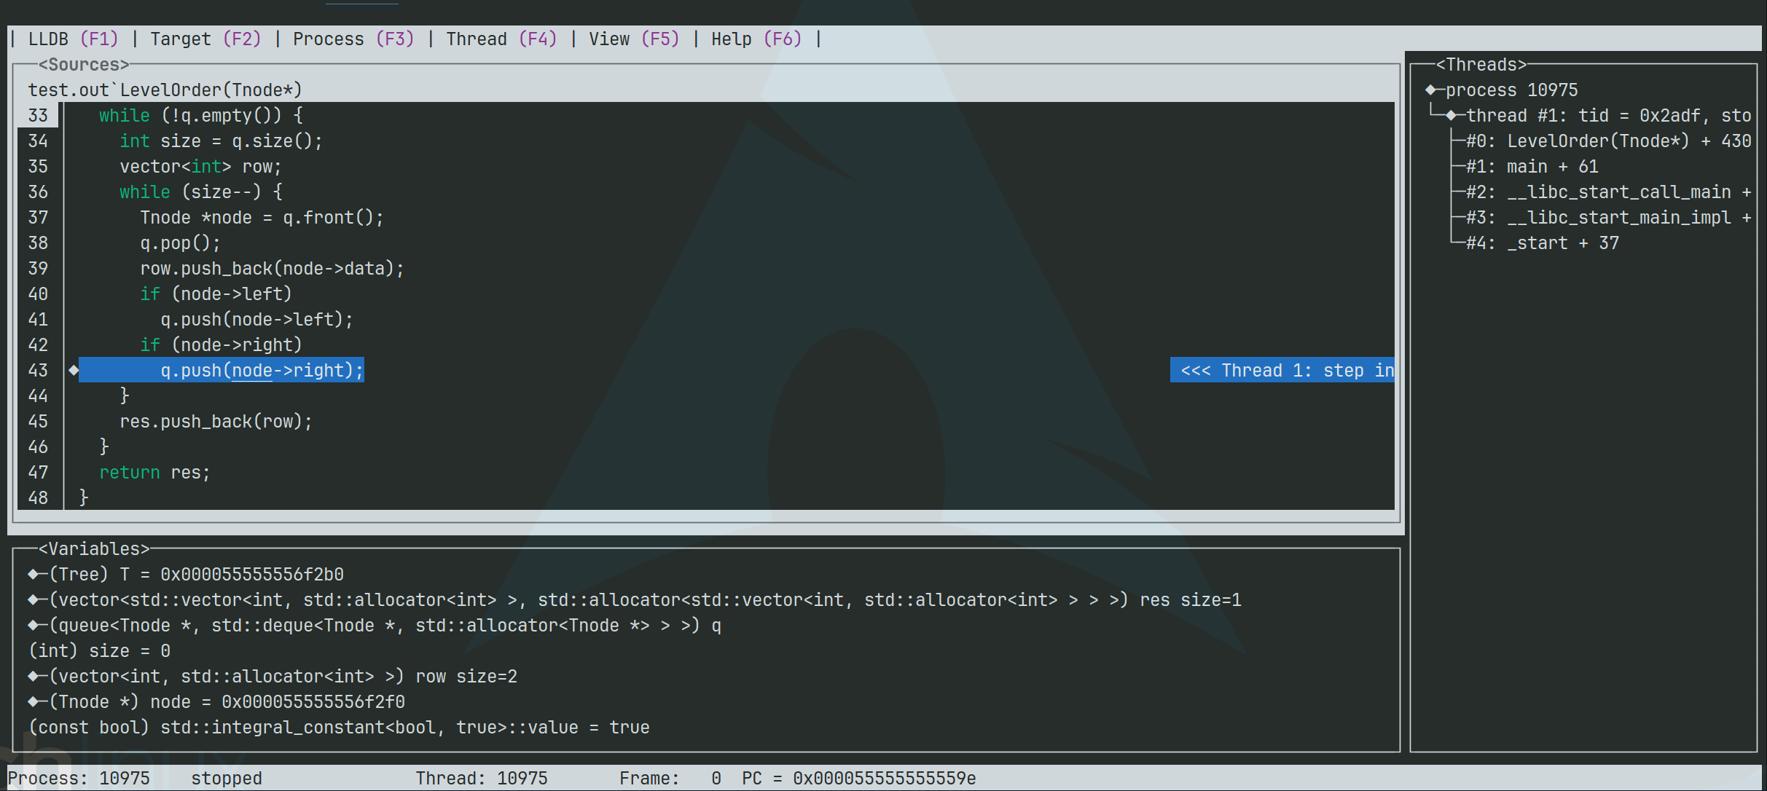Expand the queue q variable entry
Viewport: 1767px width, 791px height.
click(x=34, y=625)
